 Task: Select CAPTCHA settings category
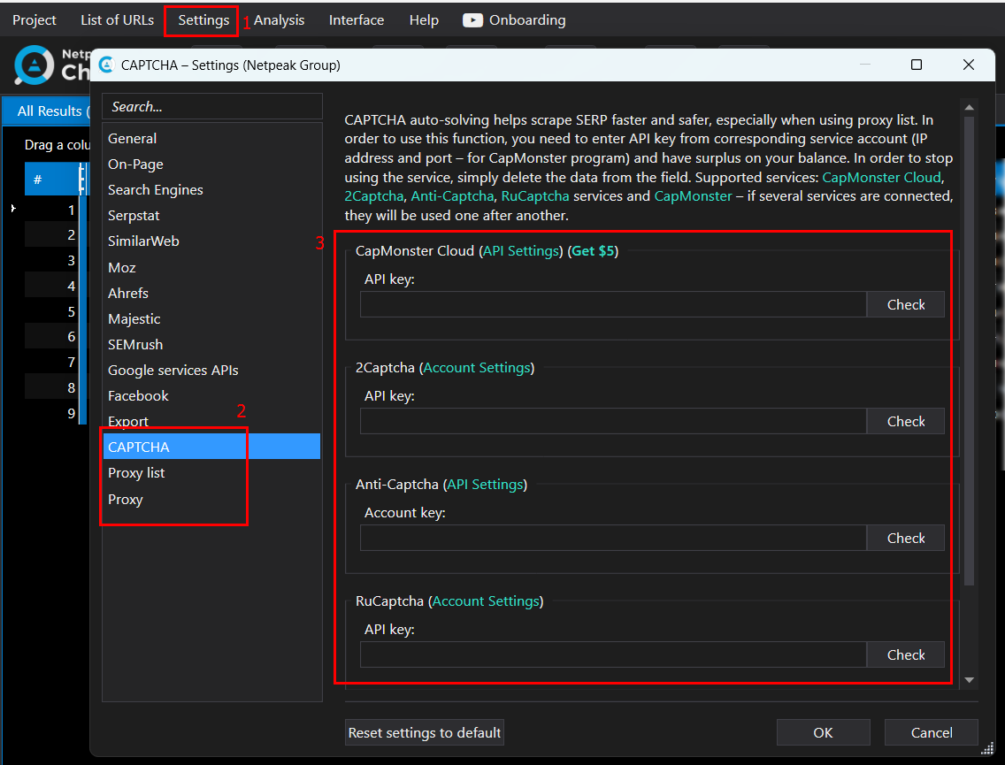[211, 447]
